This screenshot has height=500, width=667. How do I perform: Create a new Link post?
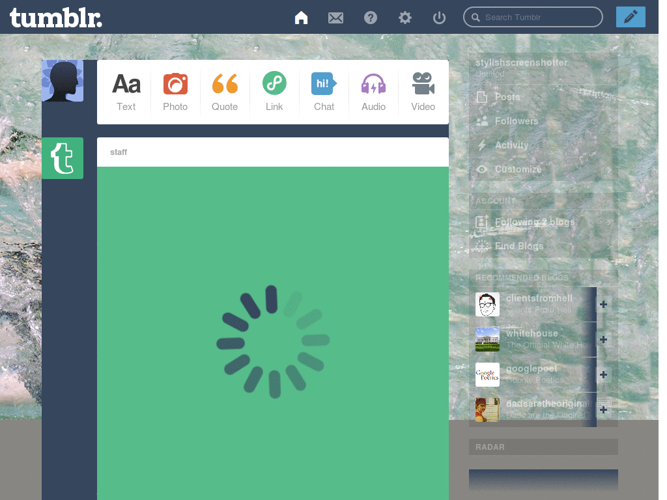point(274,92)
